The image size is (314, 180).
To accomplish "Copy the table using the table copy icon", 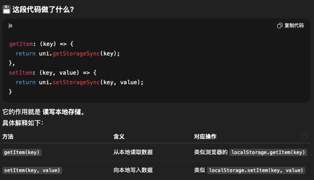I will (x=305, y=136).
